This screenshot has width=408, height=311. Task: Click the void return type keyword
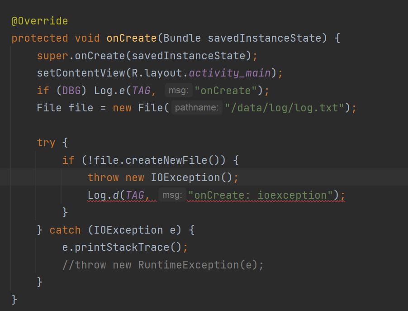pos(87,38)
